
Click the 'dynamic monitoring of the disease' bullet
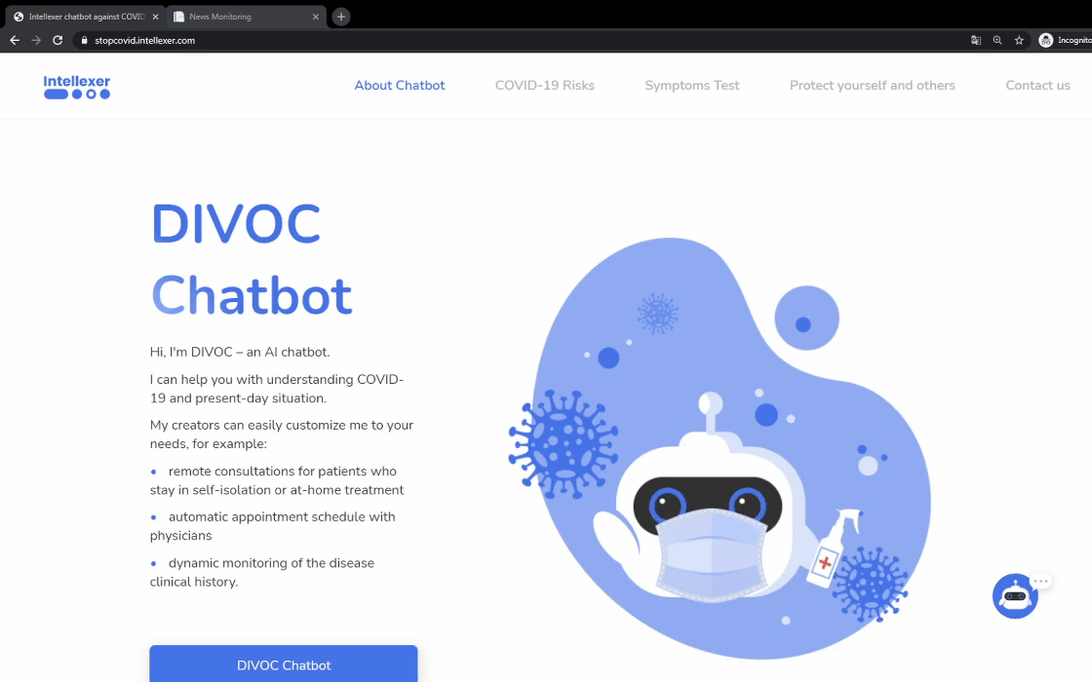[x=262, y=572]
